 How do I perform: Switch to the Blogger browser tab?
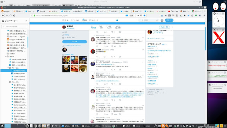pos(6,11)
